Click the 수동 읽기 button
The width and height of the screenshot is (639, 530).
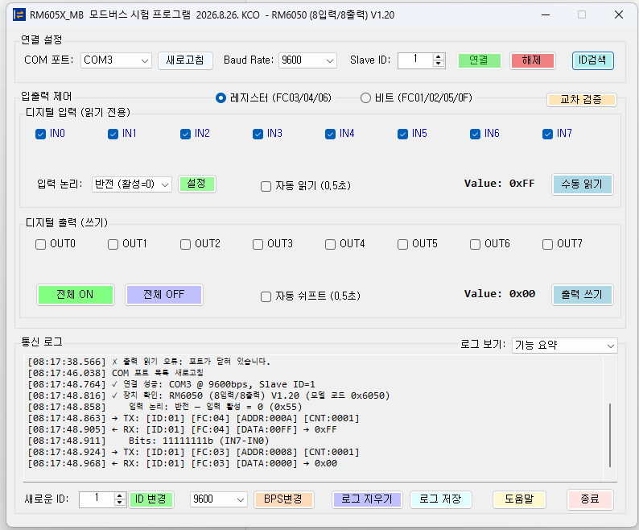click(x=583, y=184)
